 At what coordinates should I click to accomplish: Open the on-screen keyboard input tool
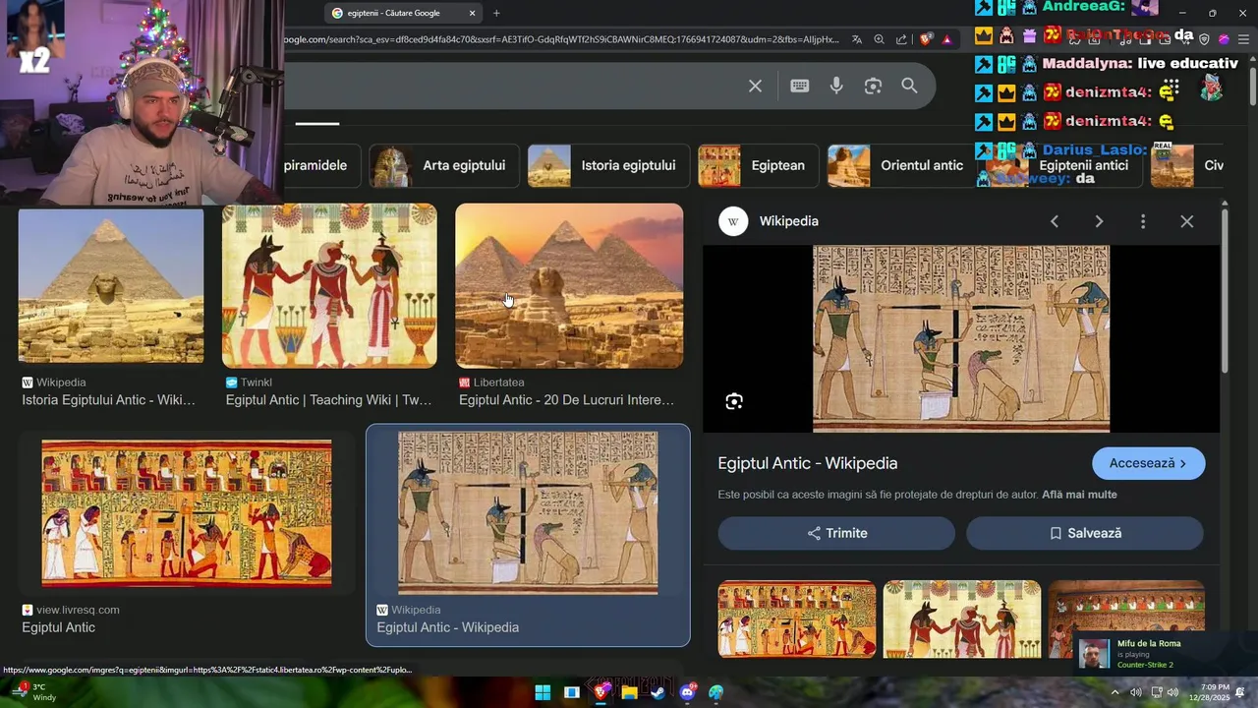tap(799, 86)
